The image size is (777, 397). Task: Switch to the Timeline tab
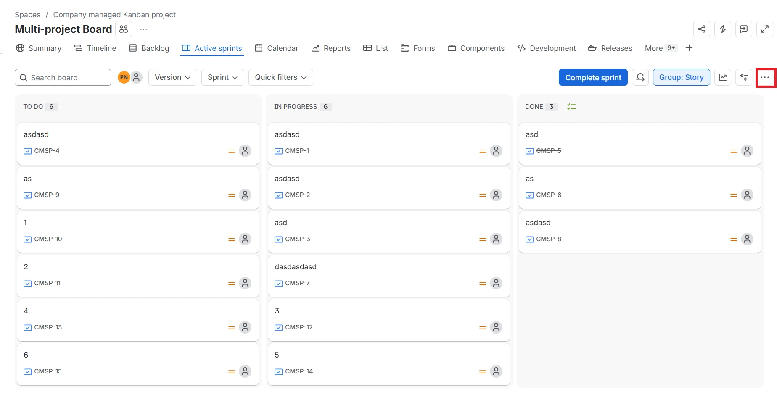pos(95,48)
